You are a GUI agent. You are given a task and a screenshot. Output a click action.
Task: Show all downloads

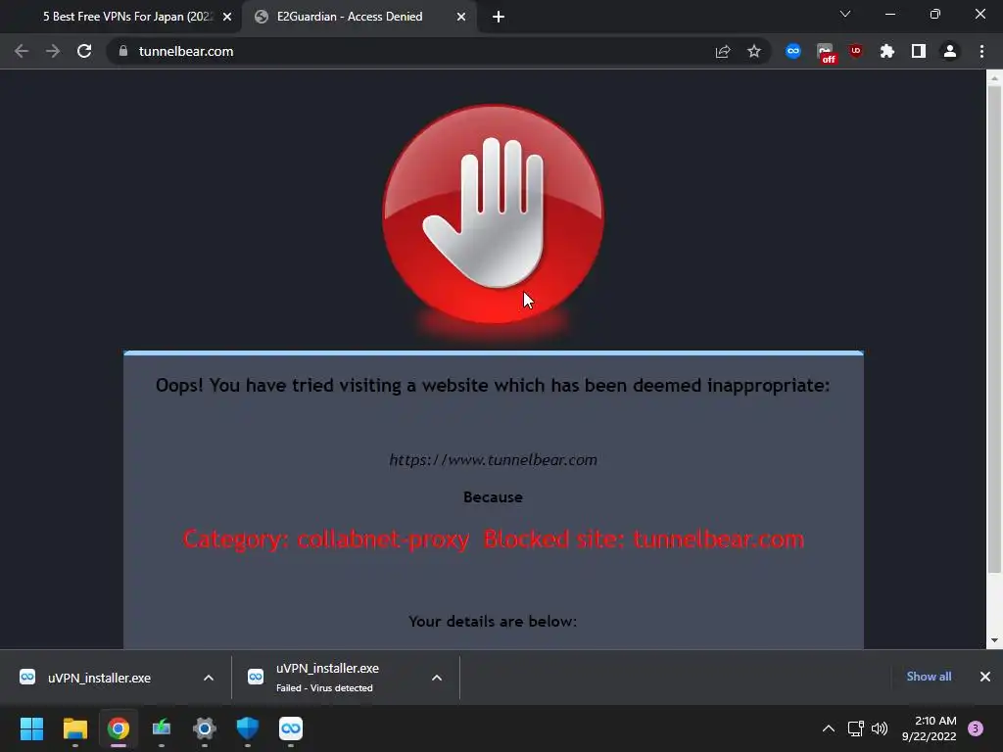[x=929, y=677]
